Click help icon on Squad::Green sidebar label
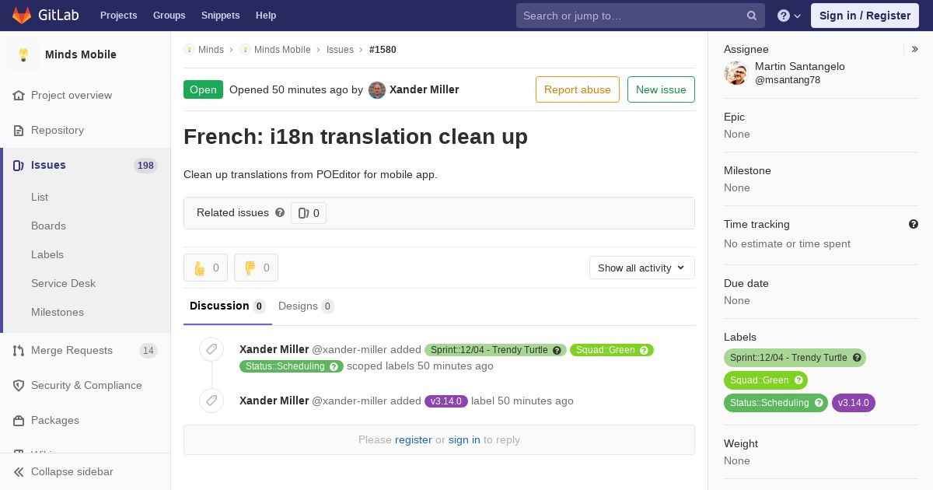This screenshot has height=490, width=933. pos(798,380)
